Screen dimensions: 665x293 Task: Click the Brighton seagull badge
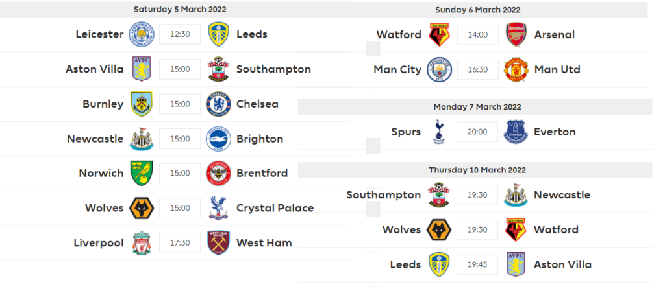coord(218,139)
